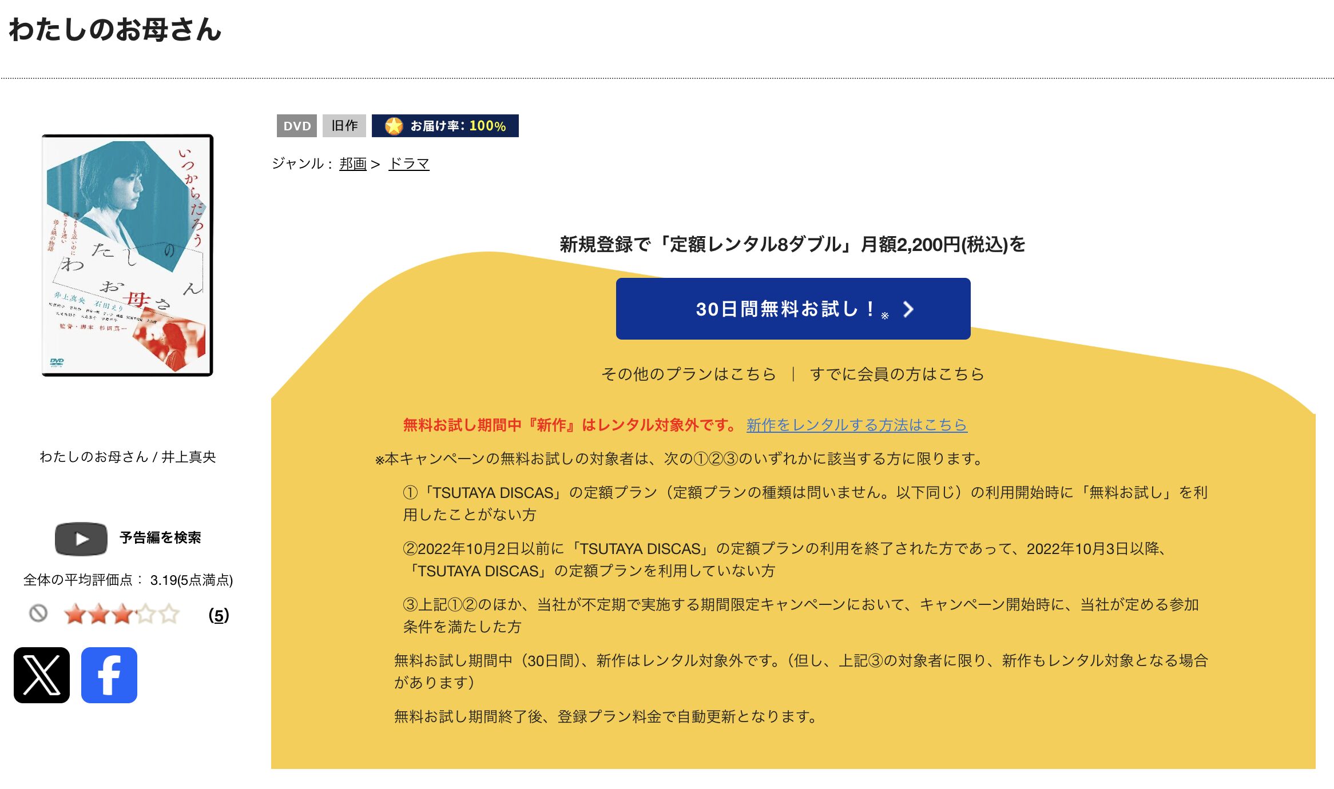Open the わたしのお母さん DVD cover thumbnail

coord(128,256)
